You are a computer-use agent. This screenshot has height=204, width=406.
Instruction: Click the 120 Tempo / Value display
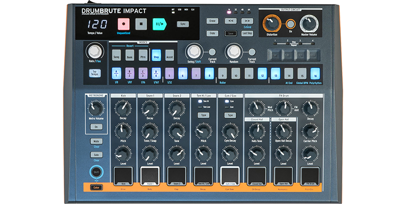[97, 24]
